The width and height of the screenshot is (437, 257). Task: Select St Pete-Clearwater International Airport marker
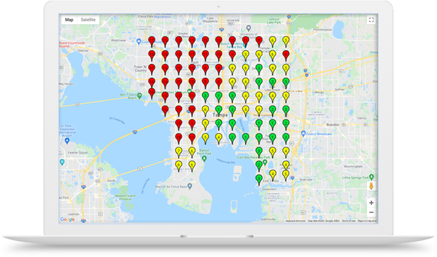(67, 141)
